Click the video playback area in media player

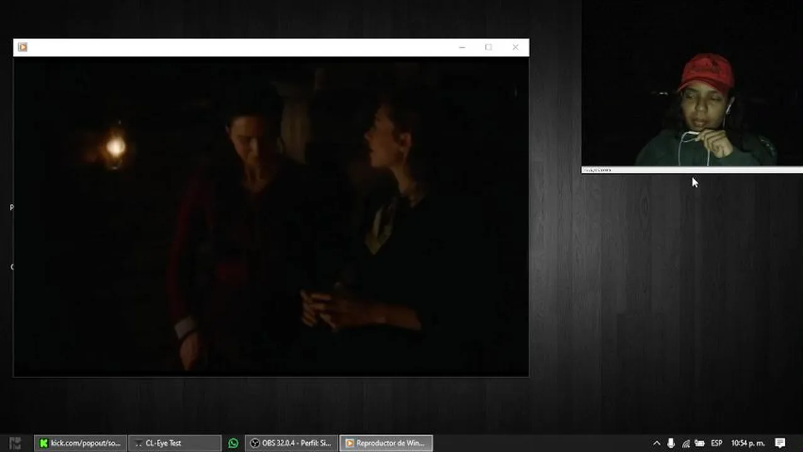point(271,216)
